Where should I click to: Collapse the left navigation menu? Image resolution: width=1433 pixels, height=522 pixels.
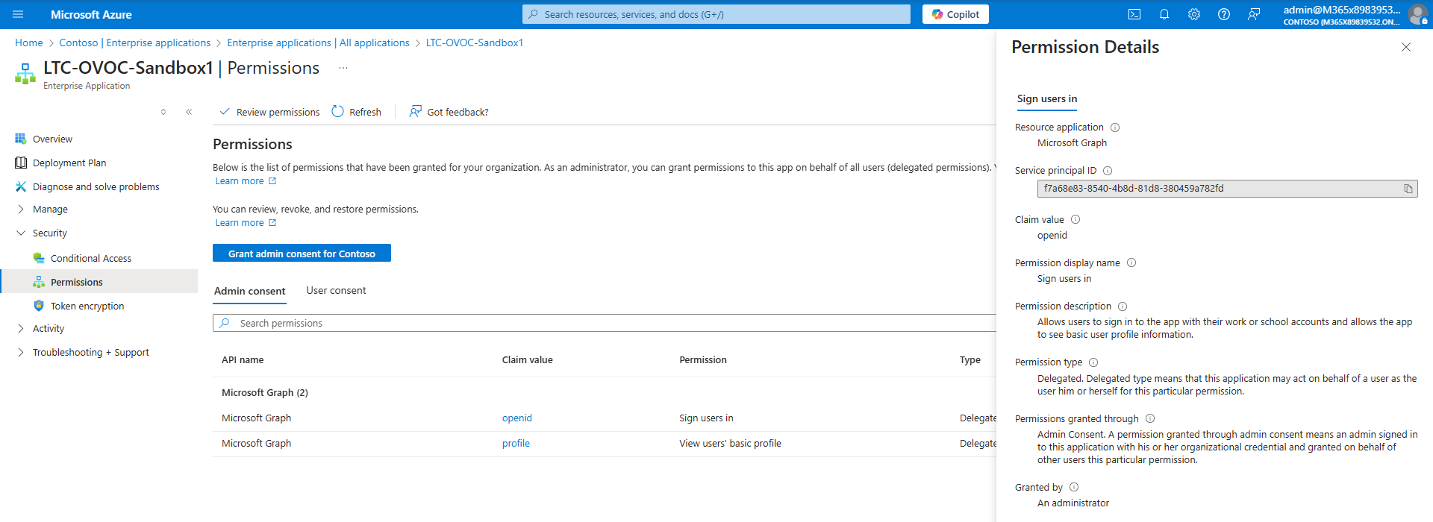pos(189,112)
